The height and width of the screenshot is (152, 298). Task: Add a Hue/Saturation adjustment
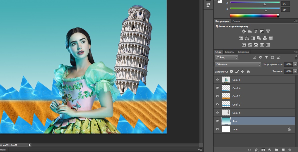[241, 38]
